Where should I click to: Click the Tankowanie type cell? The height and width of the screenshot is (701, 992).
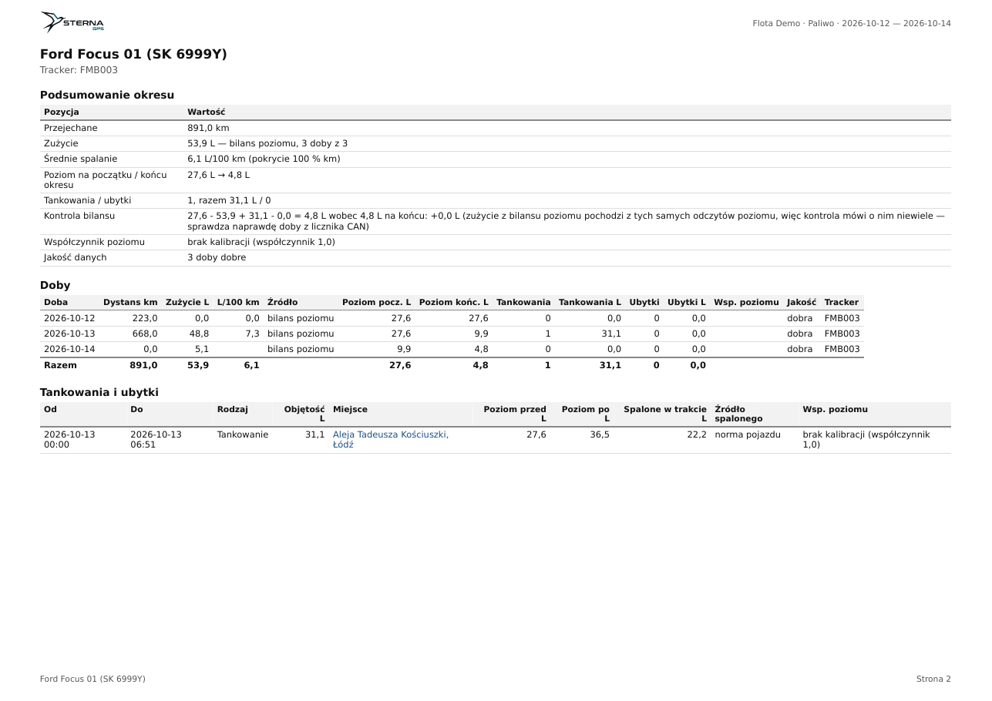tap(243, 434)
